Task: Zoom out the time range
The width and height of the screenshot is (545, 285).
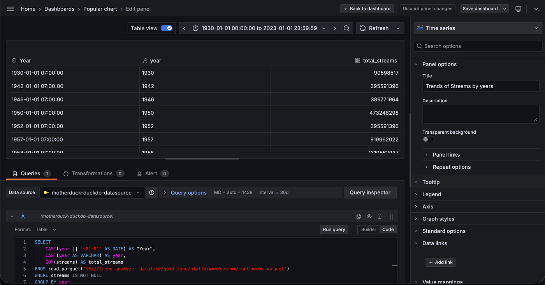Action: pos(346,28)
